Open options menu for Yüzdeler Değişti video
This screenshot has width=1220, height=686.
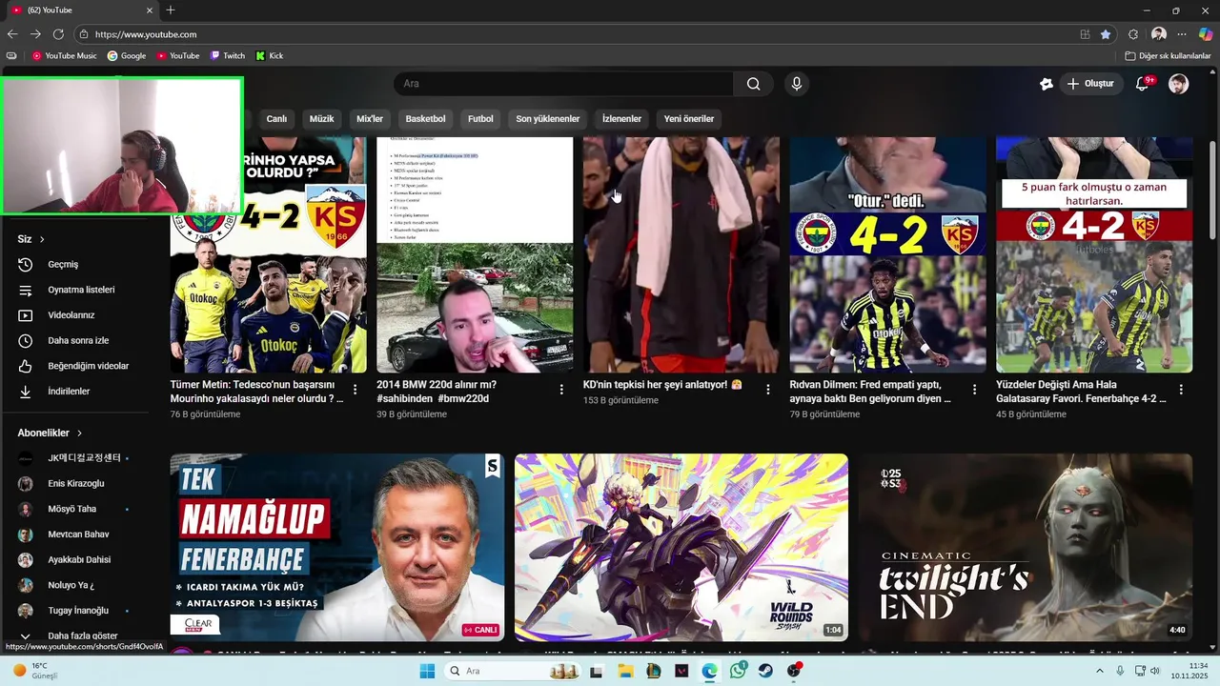[1181, 390]
